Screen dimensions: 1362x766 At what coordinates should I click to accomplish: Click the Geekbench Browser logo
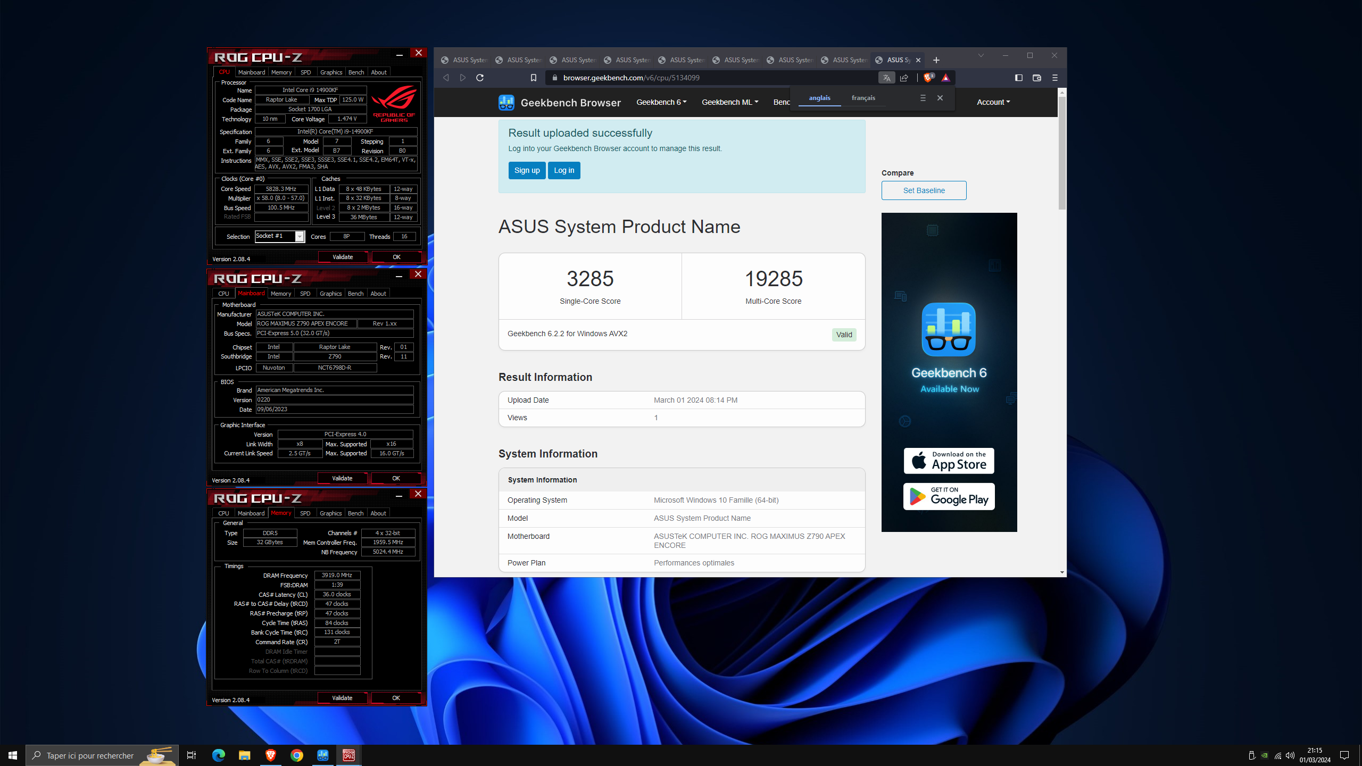(560, 103)
